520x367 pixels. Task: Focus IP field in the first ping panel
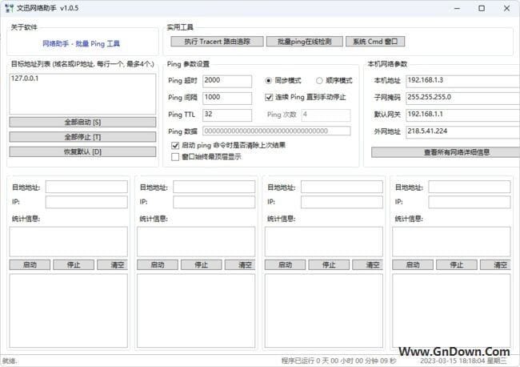point(86,202)
